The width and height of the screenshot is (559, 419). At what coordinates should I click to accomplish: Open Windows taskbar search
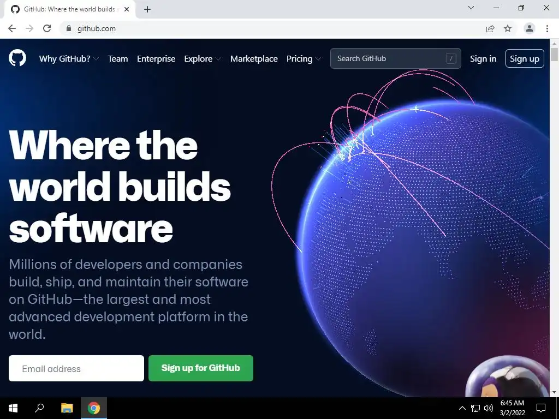(x=39, y=408)
